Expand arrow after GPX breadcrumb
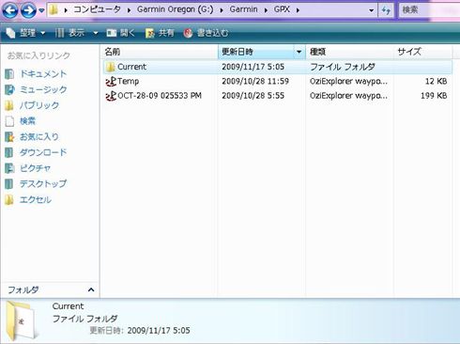This screenshot has height=344, width=460. tap(298, 10)
